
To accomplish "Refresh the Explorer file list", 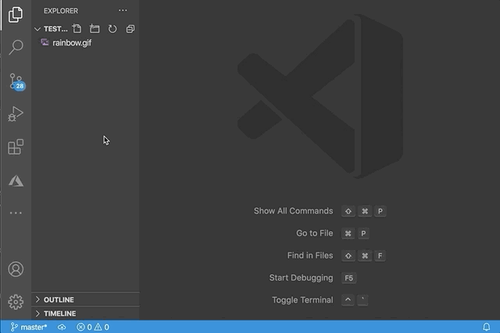I will [112, 29].
